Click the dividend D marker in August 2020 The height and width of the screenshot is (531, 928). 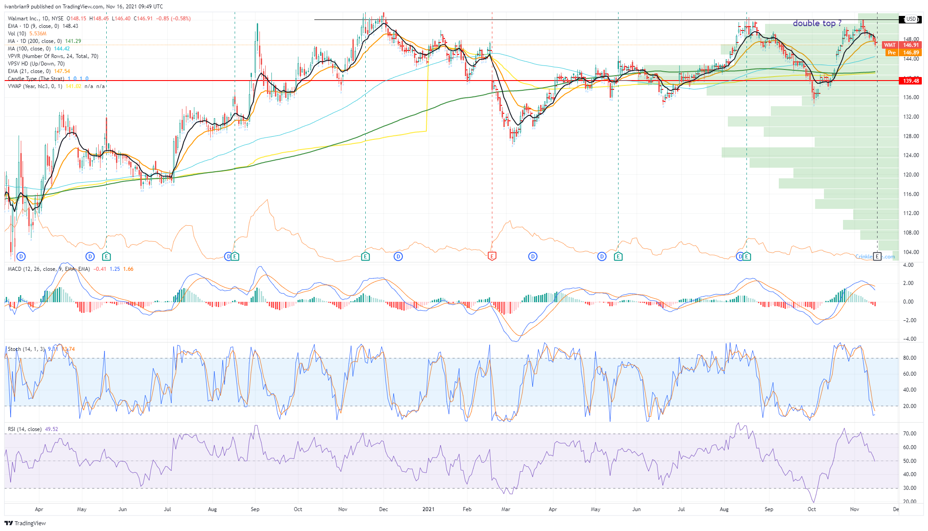(x=228, y=257)
